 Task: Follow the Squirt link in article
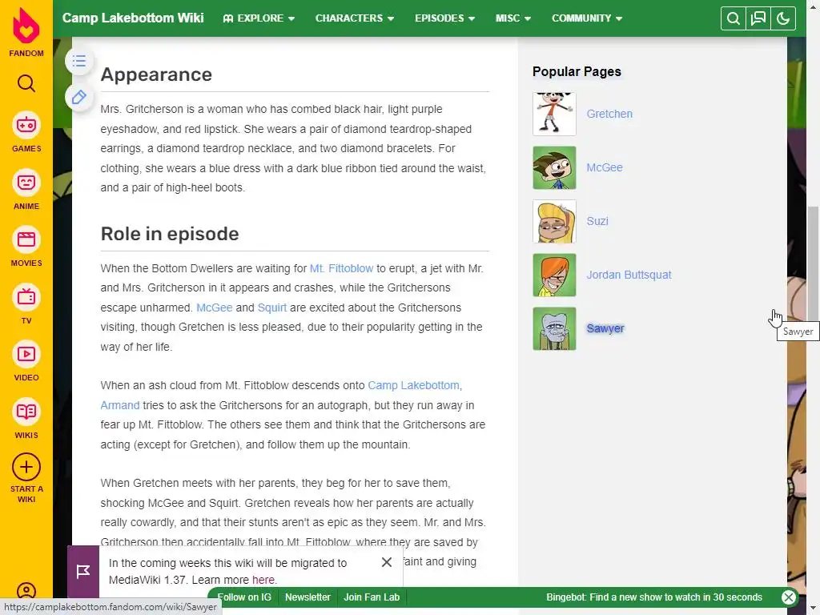(272, 307)
